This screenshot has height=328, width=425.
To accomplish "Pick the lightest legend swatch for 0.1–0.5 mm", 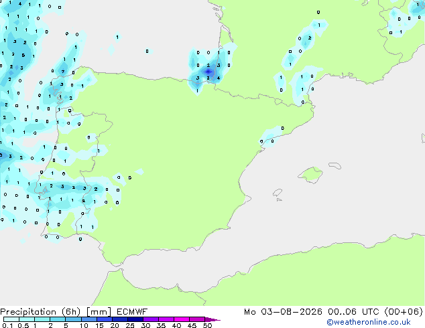I will (x=11, y=319).
